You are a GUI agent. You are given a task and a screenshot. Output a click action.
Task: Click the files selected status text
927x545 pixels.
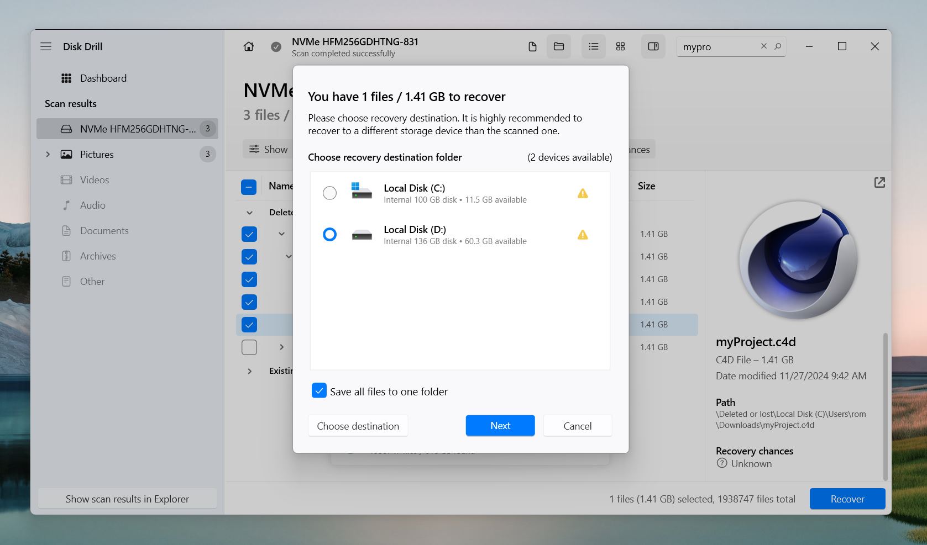click(702, 499)
